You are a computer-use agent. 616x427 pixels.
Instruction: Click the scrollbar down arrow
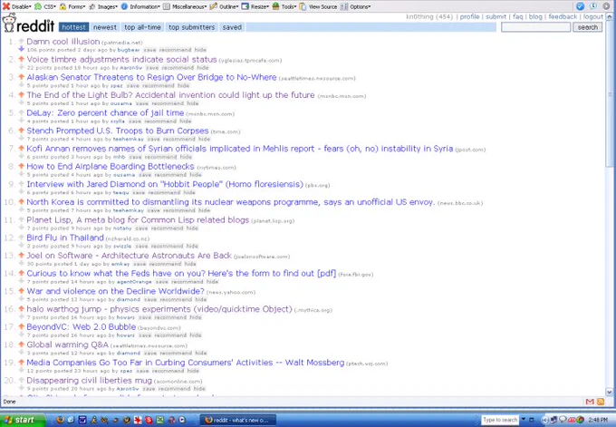tap(610, 392)
